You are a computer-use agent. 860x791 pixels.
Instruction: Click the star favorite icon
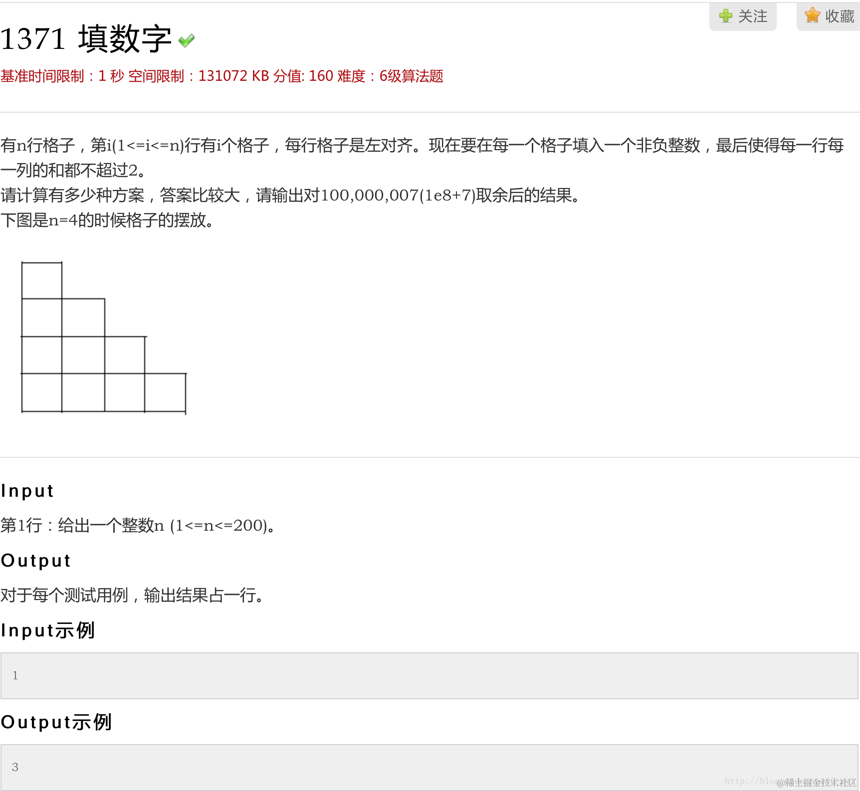pyautogui.click(x=812, y=15)
